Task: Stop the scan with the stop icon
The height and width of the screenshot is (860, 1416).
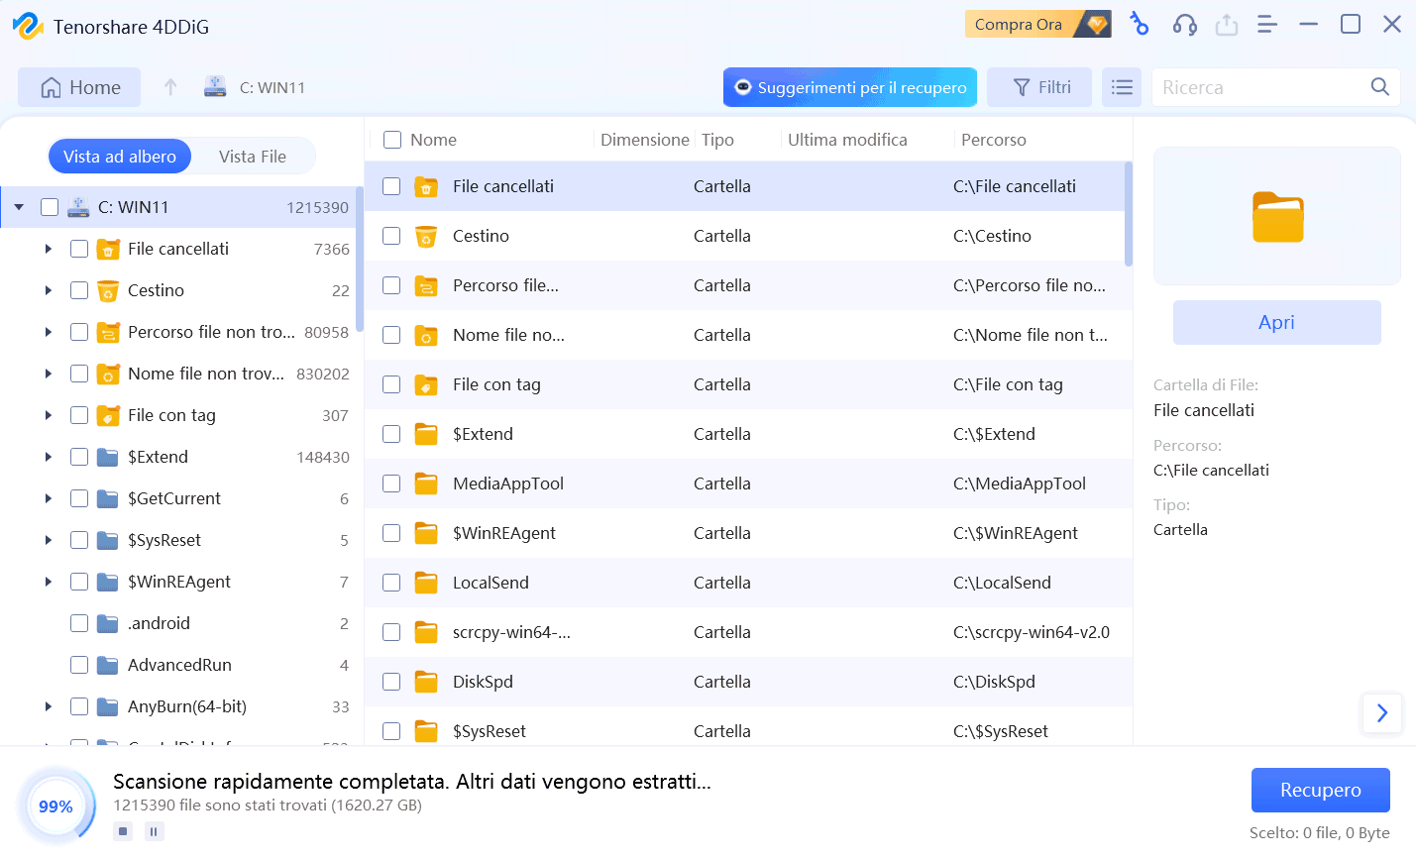Action: [x=123, y=831]
